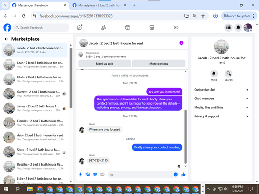Screen dimensions: 259x194
Task: Bookmark the page with the star icon
Action: (x=203, y=16)
